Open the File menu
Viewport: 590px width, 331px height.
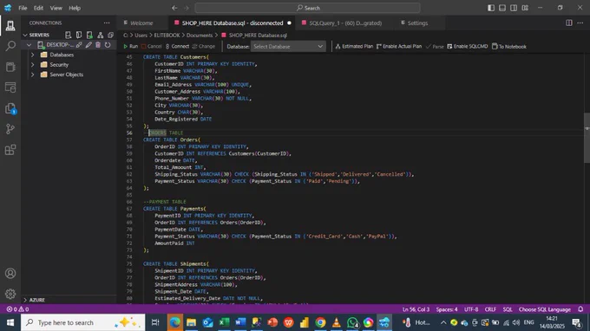click(23, 8)
